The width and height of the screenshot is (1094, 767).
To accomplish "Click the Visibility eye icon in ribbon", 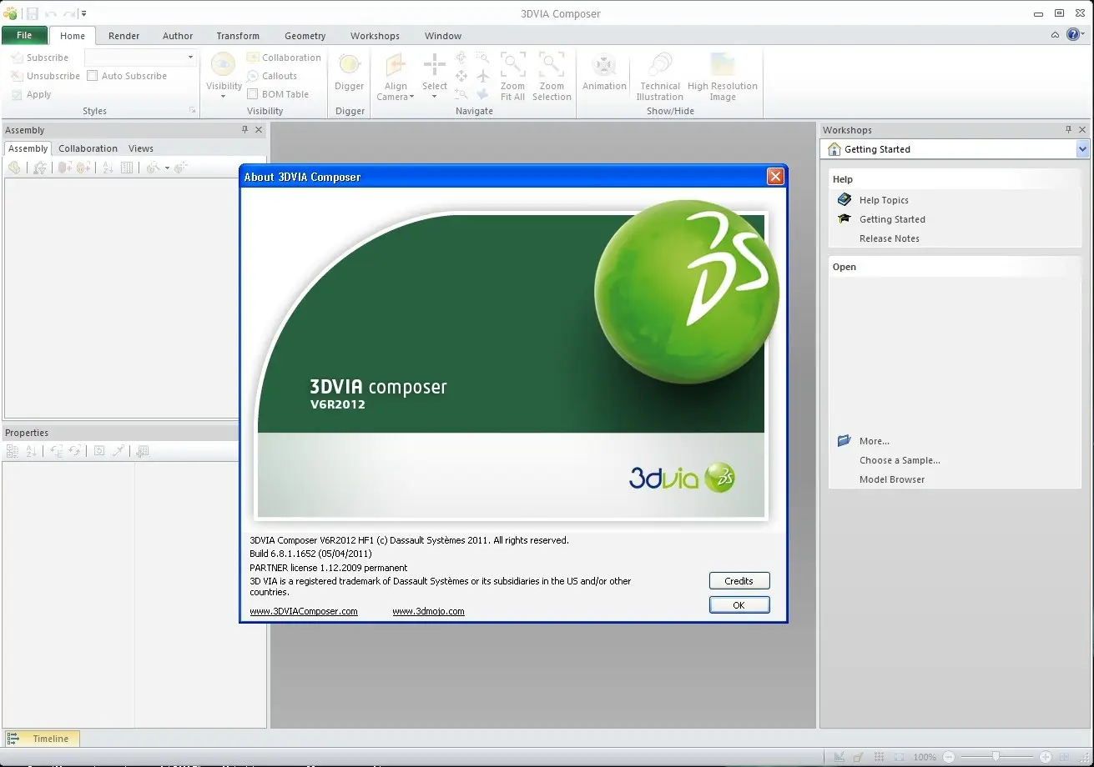I will click(x=223, y=65).
